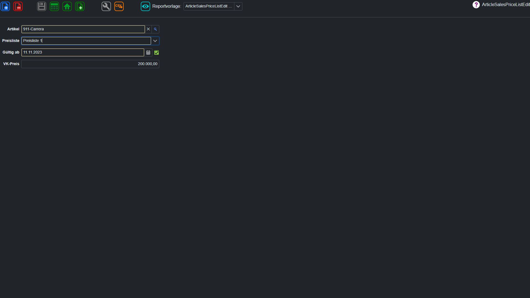Save the record with the floppy disk icon
Screen dimensions: 530x298
[42, 6]
